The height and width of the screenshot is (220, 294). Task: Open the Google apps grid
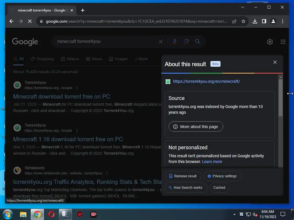tap(283, 42)
